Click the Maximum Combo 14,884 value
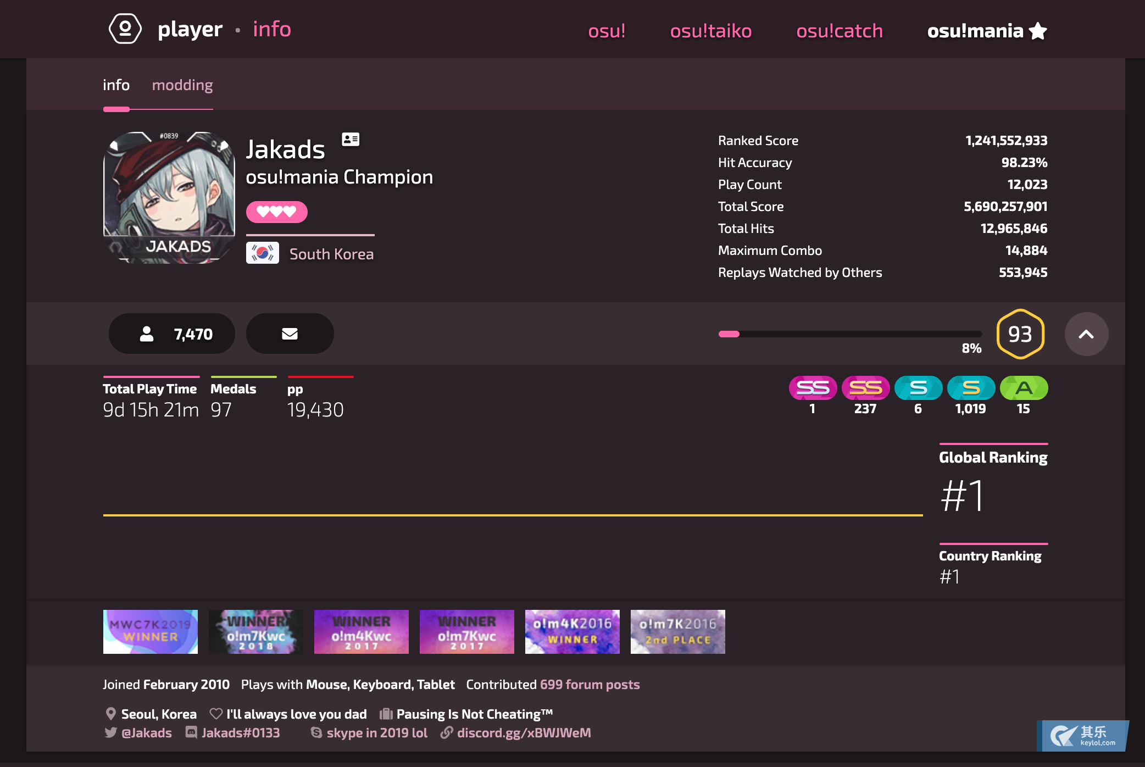1145x767 pixels. (1026, 251)
